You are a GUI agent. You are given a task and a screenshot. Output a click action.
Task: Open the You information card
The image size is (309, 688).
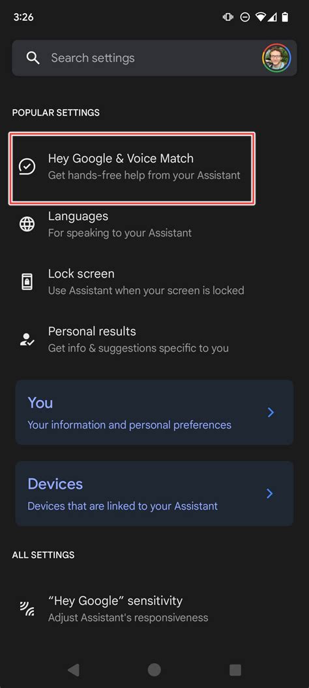[154, 412]
